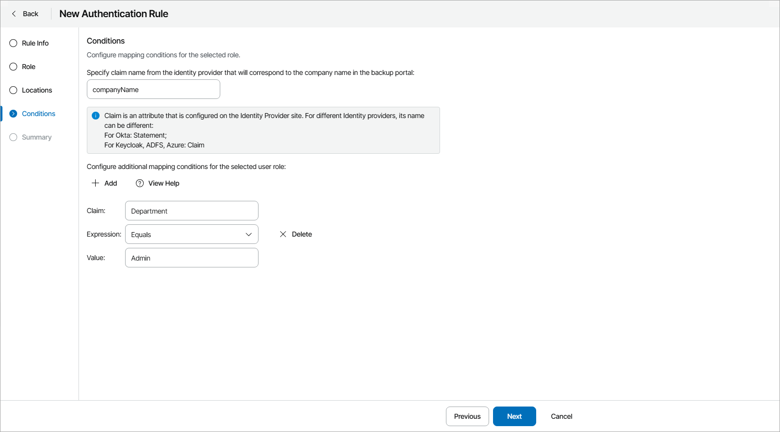Click the Value field containing Admin
Image resolution: width=780 pixels, height=432 pixels.
coord(191,258)
